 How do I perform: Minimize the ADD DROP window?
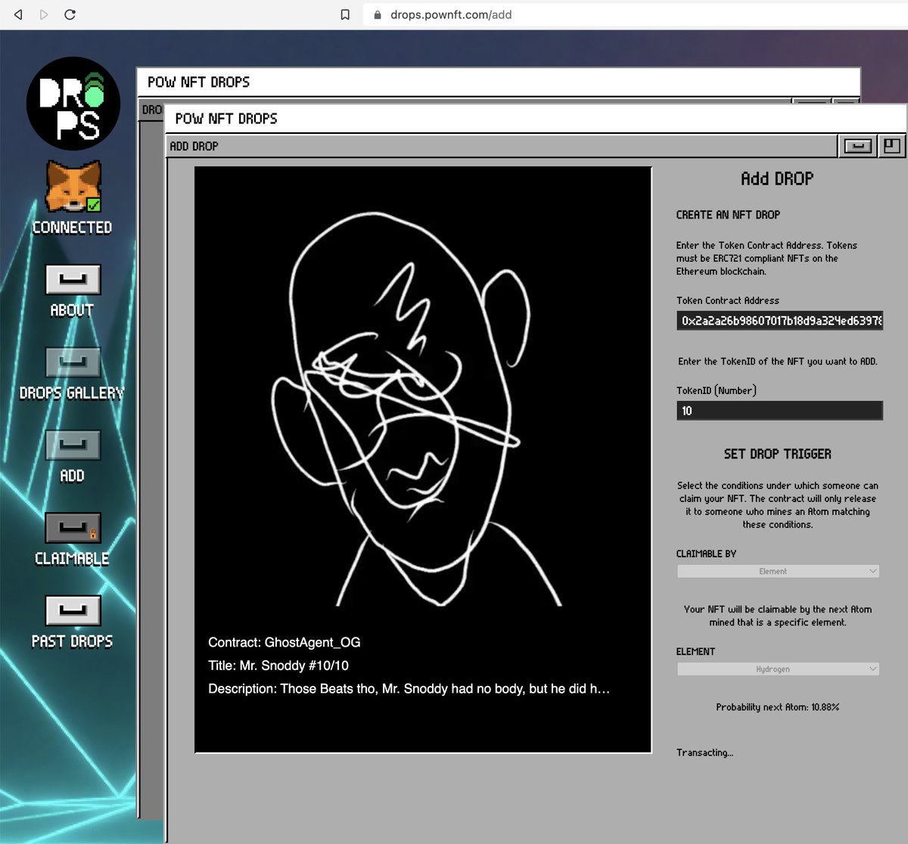857,146
